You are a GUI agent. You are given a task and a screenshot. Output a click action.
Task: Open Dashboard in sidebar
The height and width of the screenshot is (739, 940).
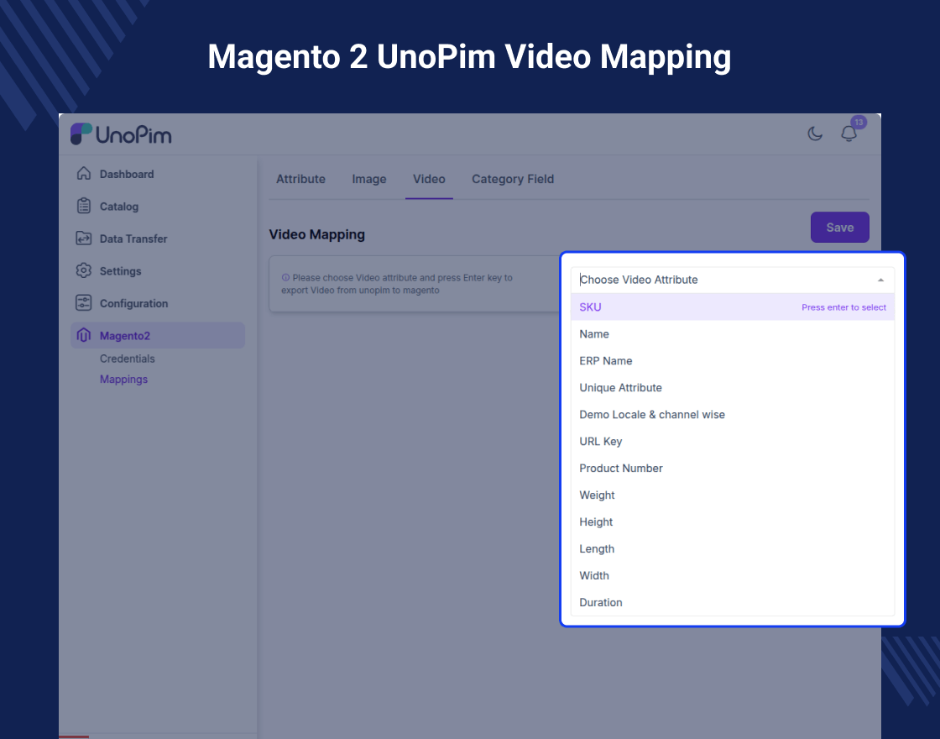coord(127,174)
